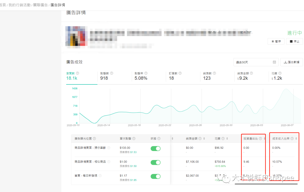
Task: Click help icon next to 訂單數
Action: click(x=180, y=73)
